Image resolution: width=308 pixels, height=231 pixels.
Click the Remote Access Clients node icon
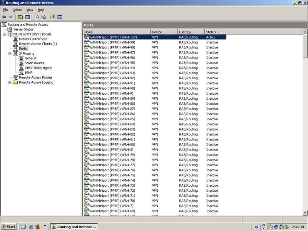(x=15, y=44)
